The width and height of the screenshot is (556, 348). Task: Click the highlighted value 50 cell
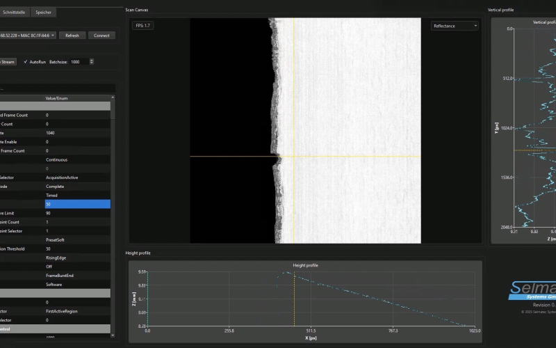pos(77,204)
